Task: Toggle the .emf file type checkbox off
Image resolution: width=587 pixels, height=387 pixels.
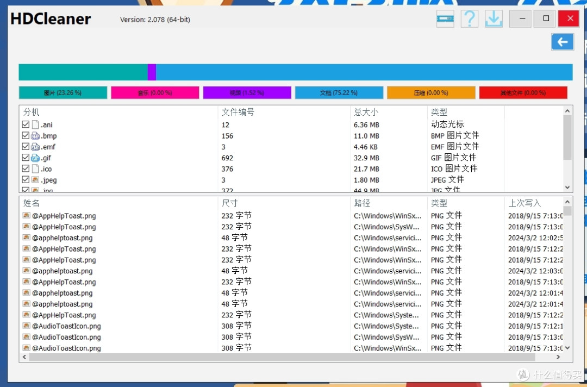Action: [x=25, y=146]
